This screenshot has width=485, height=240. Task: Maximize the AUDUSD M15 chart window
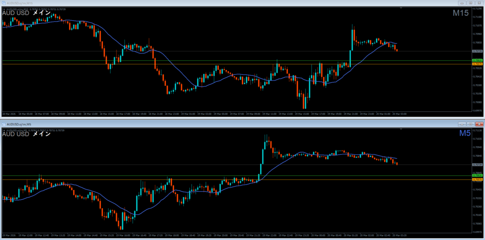471,3
